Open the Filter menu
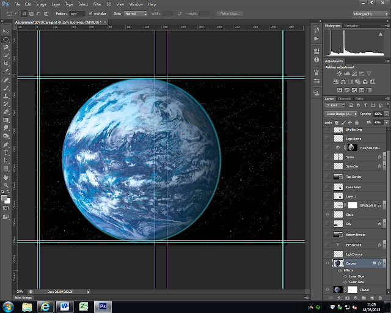The image size is (391, 313). pos(98,4)
